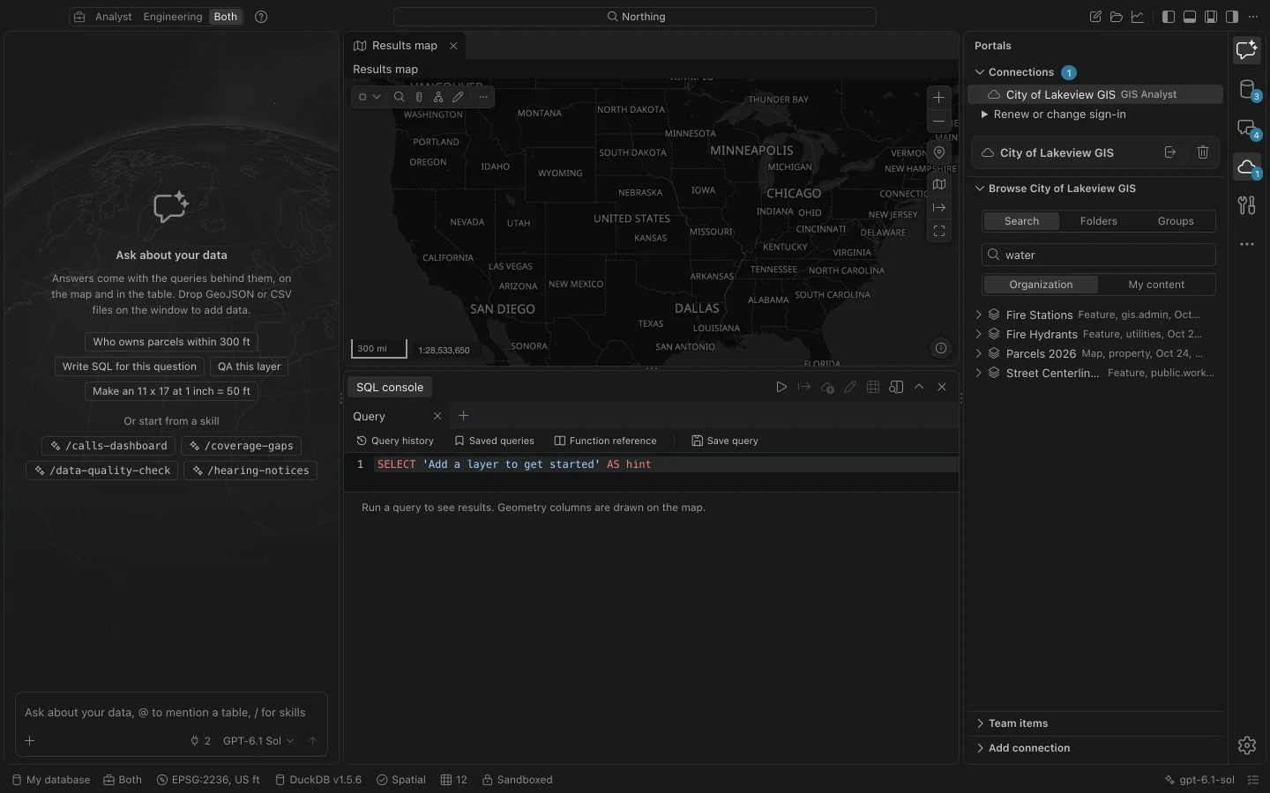Open the database panel icon with badge 3
1270x793 pixels.
[1247, 89]
